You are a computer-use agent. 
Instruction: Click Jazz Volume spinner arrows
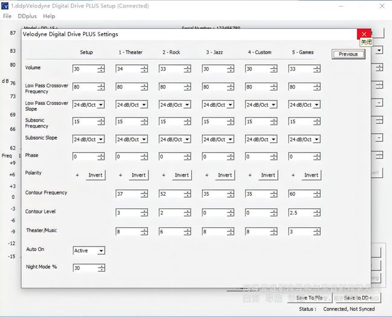point(230,69)
